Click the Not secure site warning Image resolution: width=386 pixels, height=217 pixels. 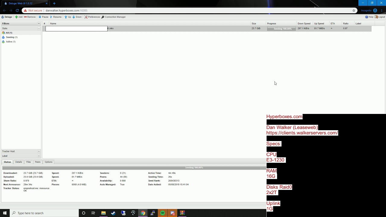click(x=33, y=10)
